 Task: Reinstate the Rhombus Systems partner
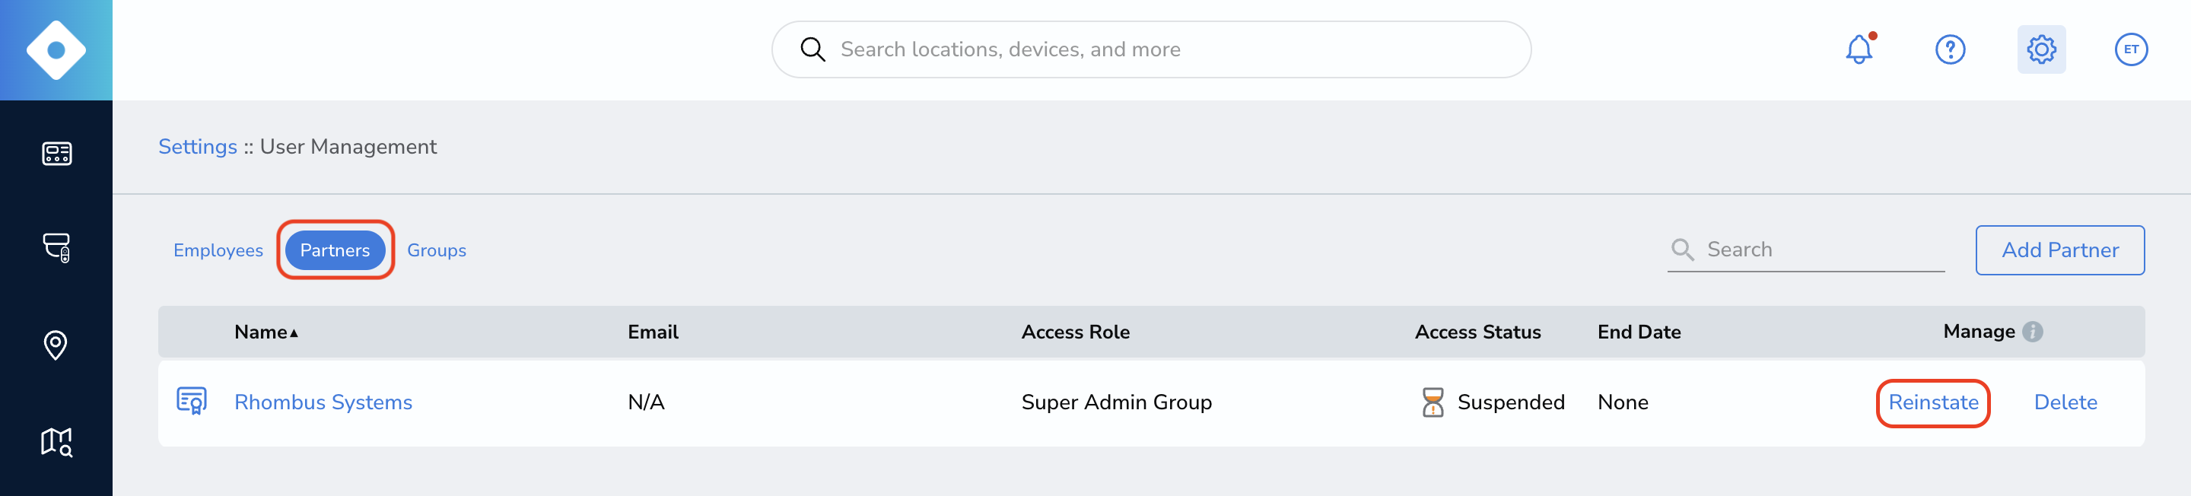[x=1932, y=402]
